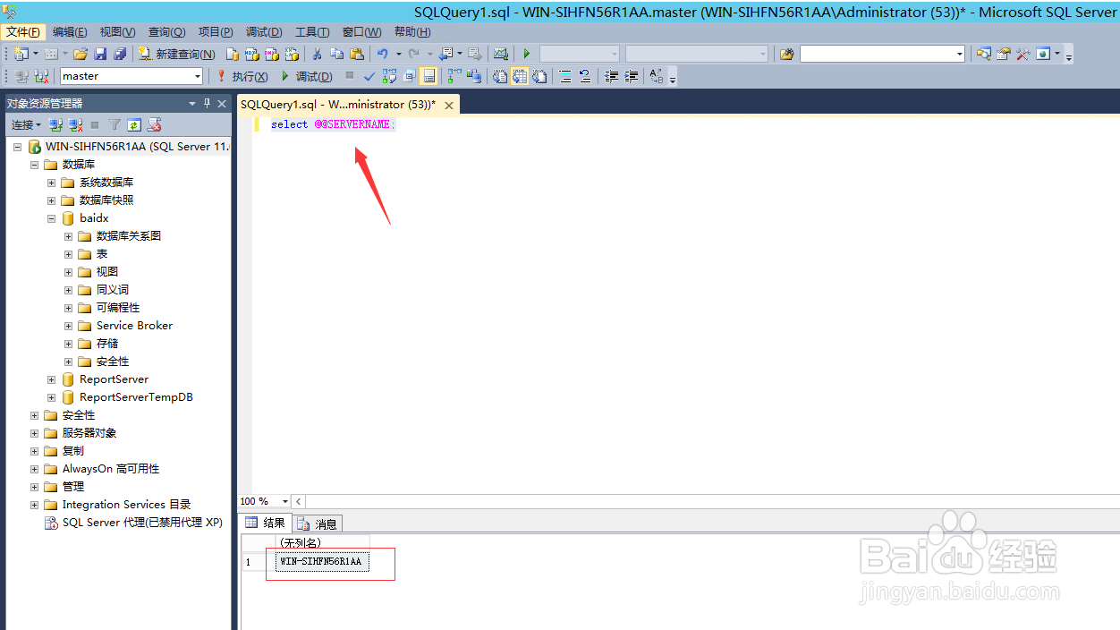Open the MDX query toolbar icon
Viewport: 1120px width, 630px height.
(x=252, y=54)
